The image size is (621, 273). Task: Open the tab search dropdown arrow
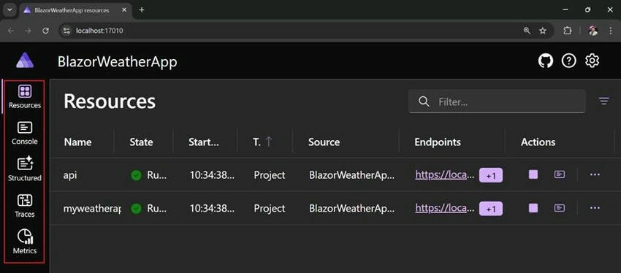pyautogui.click(x=10, y=10)
